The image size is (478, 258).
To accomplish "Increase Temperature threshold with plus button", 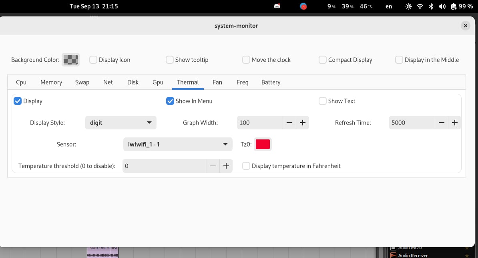I will (226, 166).
